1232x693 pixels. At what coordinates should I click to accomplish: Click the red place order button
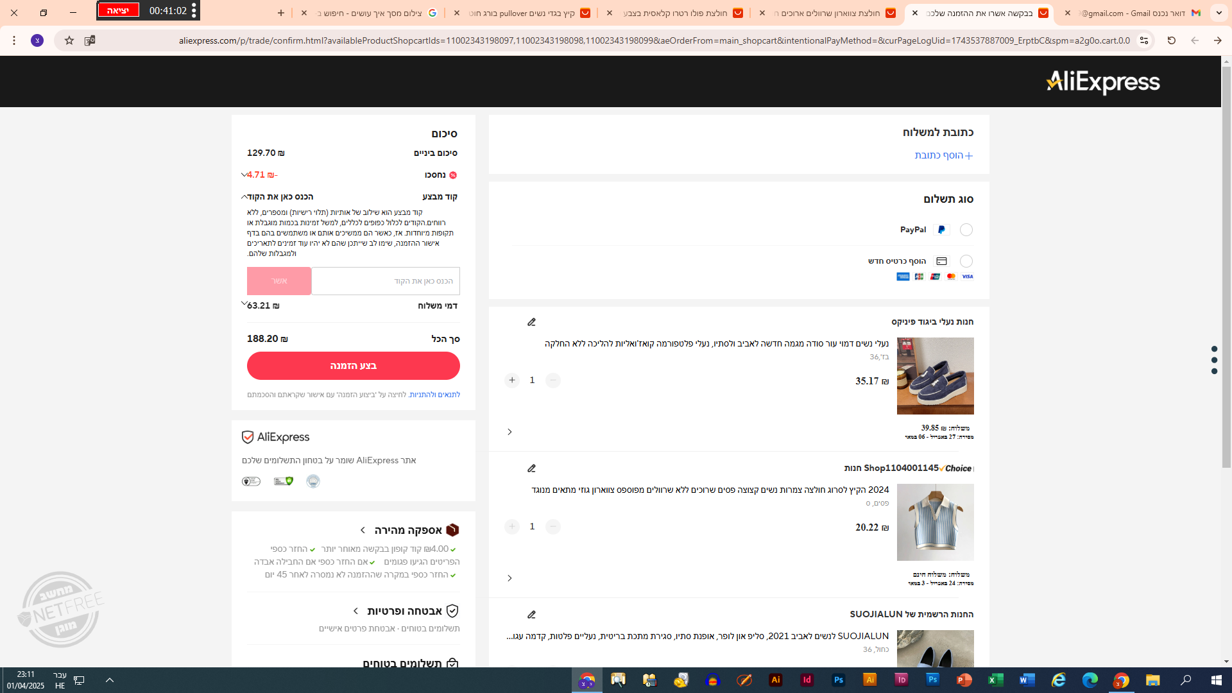coord(353,366)
